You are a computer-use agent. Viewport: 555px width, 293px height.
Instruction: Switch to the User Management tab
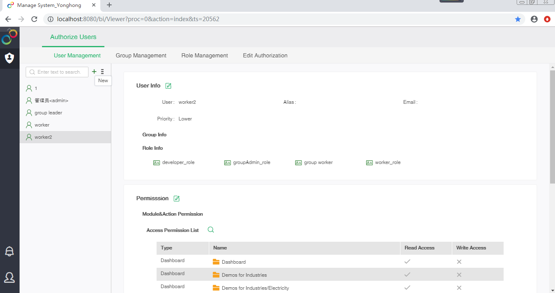77,56
